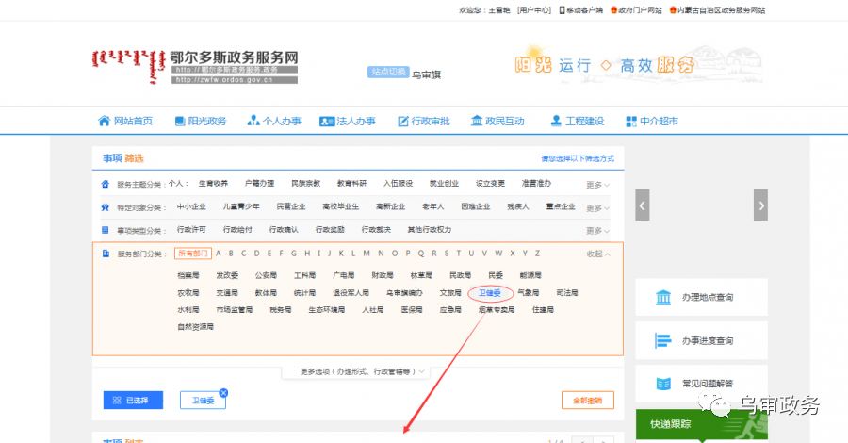The image size is (848, 443).
Task: Filter departments by letter W
Action: (x=498, y=254)
